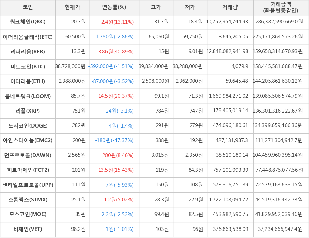Click 아인스타이늄(EMC2) change rate -47.37% cell
309x238 pixels.
pyautogui.click(x=114, y=140)
